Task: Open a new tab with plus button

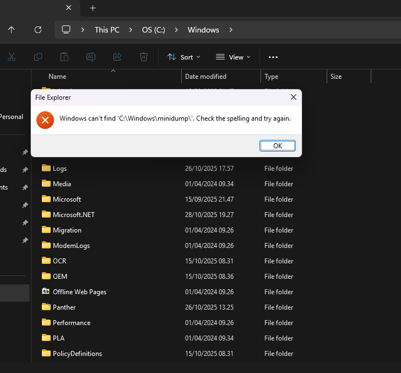Action: coord(93,8)
